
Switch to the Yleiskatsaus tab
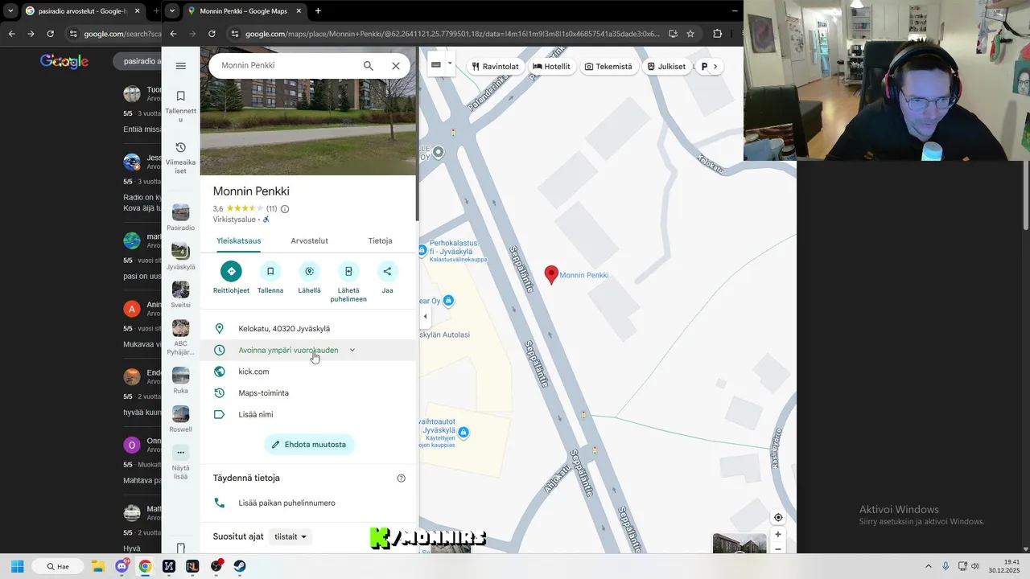pos(239,240)
